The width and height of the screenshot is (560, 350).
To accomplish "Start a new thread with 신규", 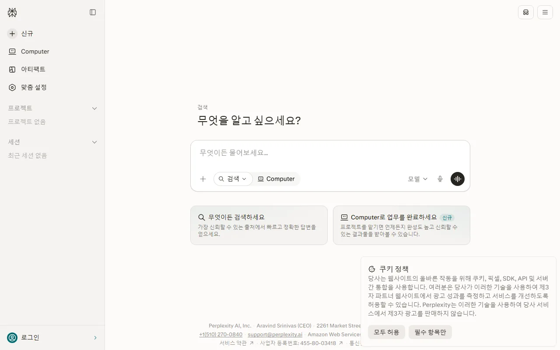I will pyautogui.click(x=52, y=34).
